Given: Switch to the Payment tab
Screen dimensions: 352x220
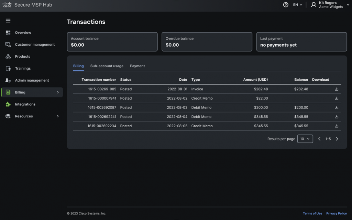Looking at the screenshot, I should (x=137, y=66).
